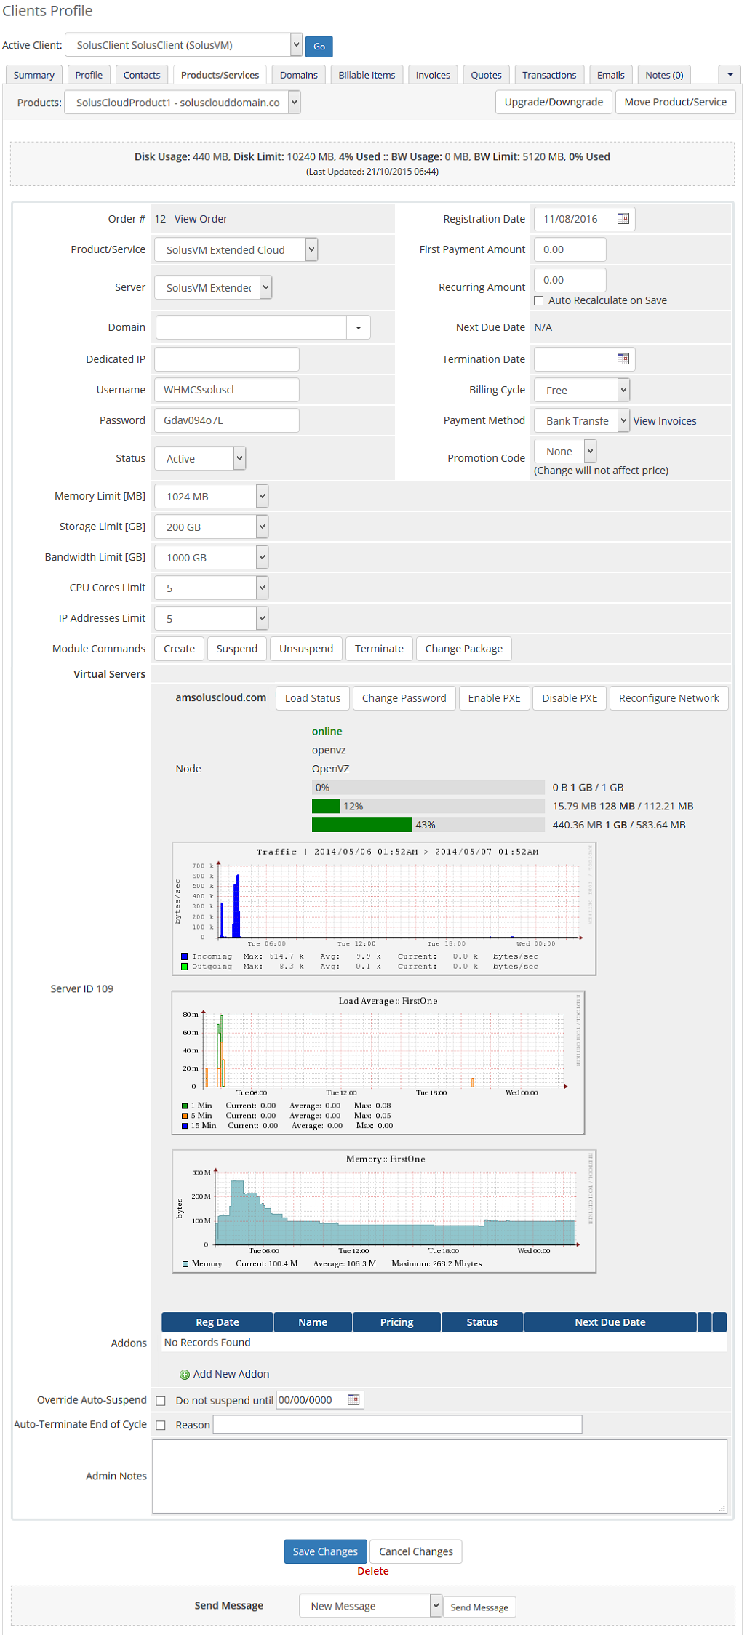Click the Enable PXE button
747x1635 pixels.
tap(495, 698)
